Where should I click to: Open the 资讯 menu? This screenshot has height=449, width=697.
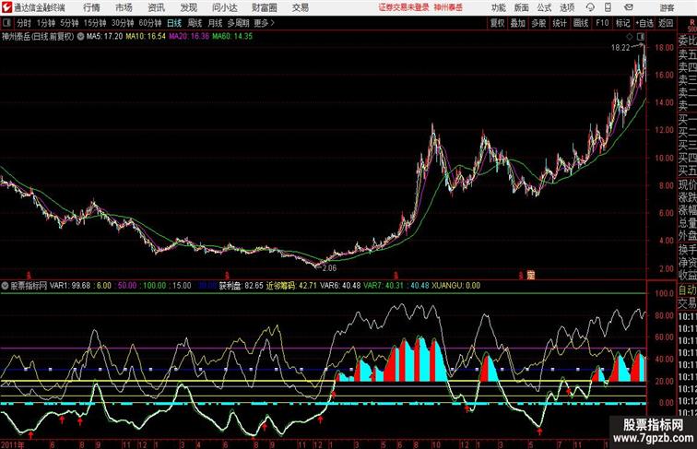156,7
